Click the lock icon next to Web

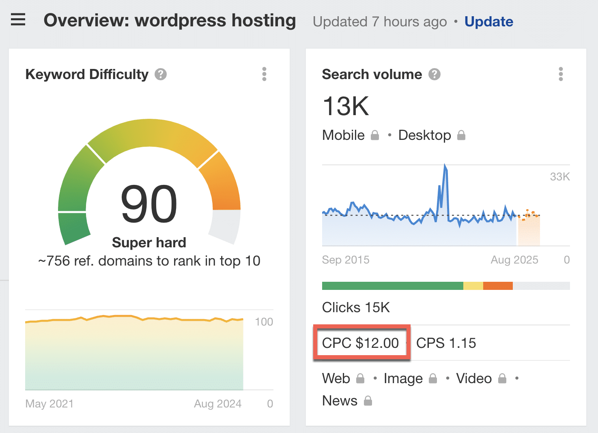pos(360,379)
